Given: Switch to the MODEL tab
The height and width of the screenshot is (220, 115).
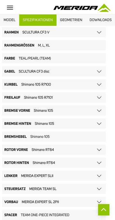Looking at the screenshot, I should pos(10,20).
